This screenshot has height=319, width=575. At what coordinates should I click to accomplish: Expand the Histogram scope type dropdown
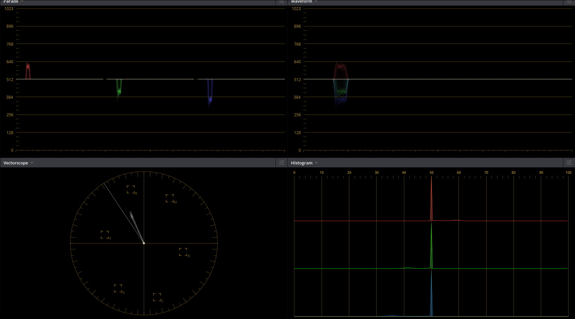(x=316, y=163)
